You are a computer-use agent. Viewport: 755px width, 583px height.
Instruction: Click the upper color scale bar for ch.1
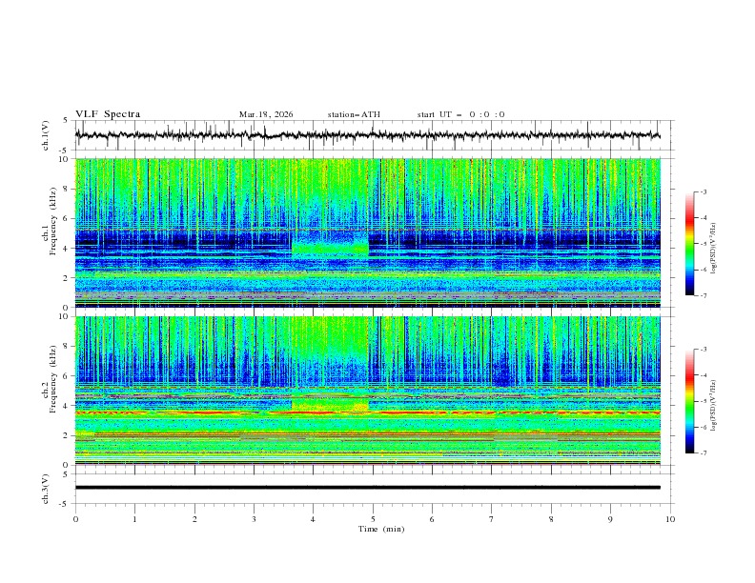point(689,244)
